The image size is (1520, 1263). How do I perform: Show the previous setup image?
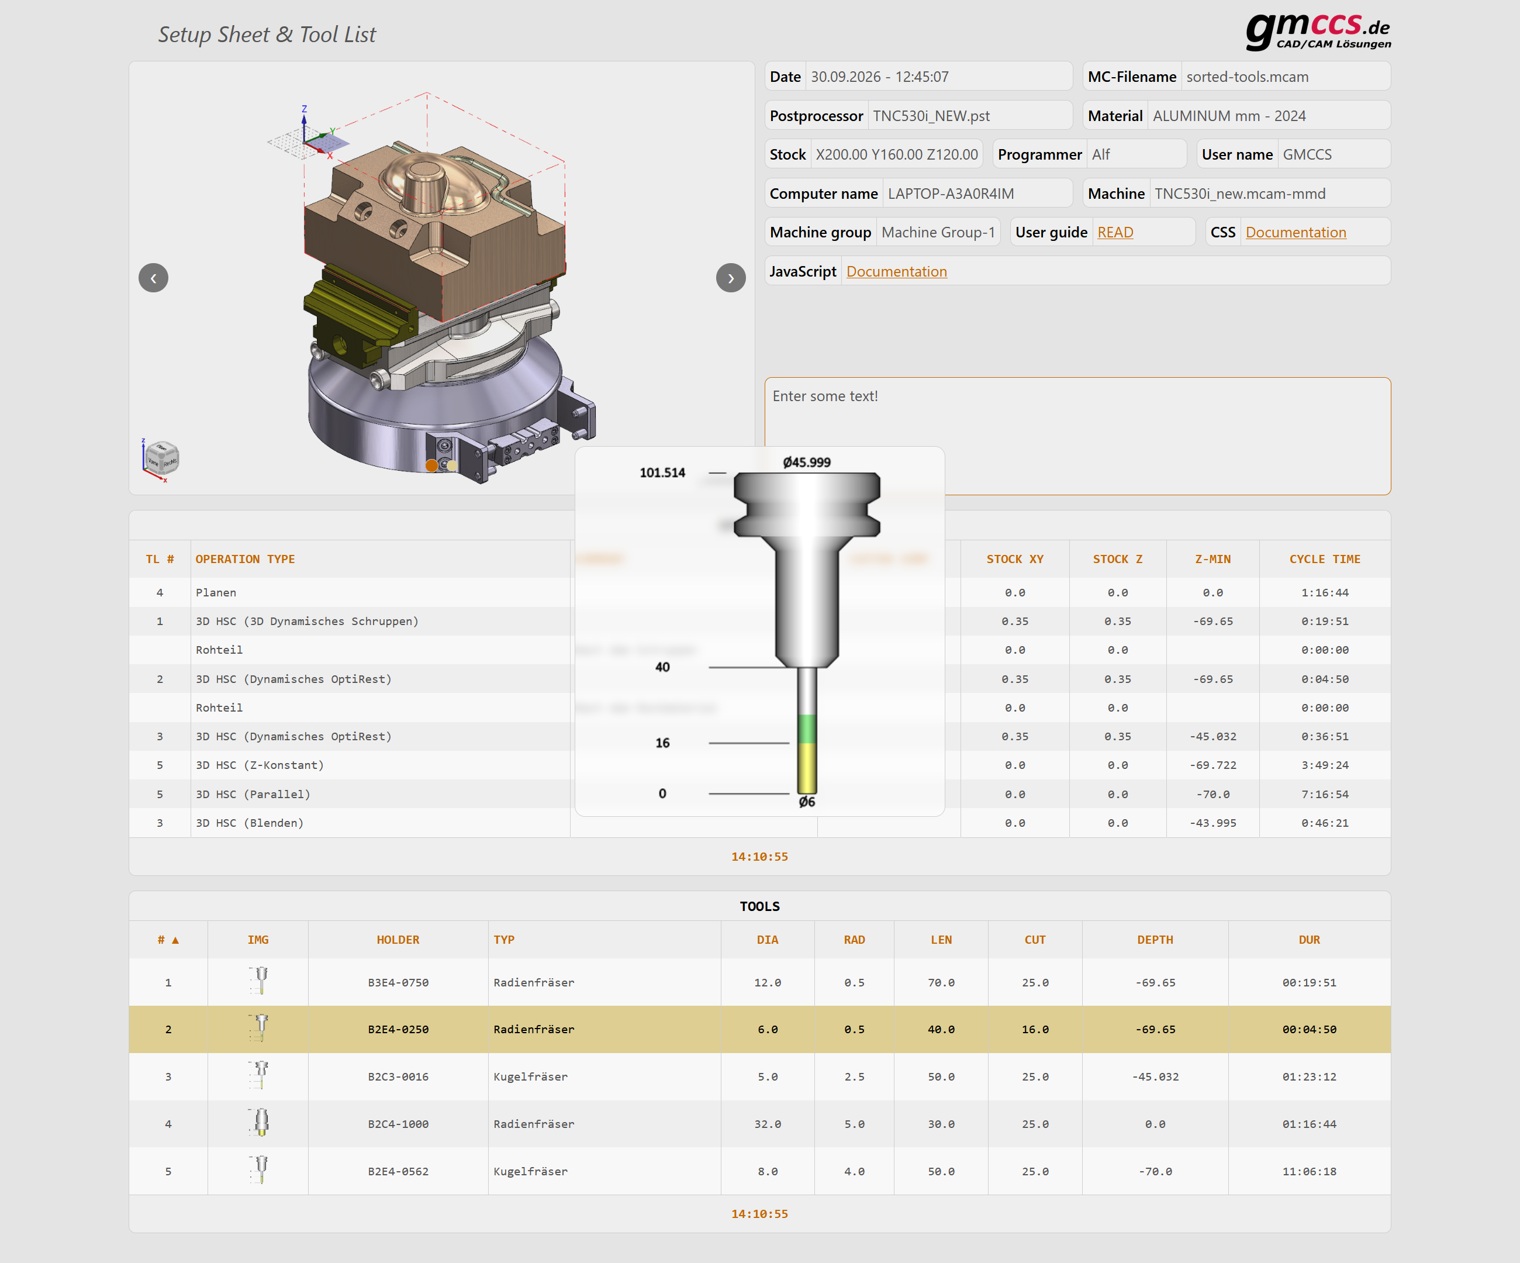[x=153, y=278]
